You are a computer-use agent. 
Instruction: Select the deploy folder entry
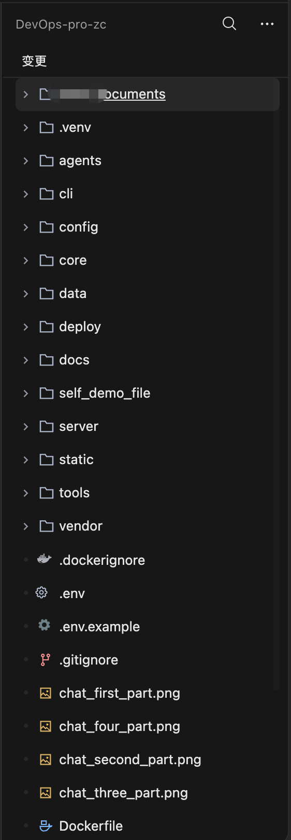coord(148,327)
